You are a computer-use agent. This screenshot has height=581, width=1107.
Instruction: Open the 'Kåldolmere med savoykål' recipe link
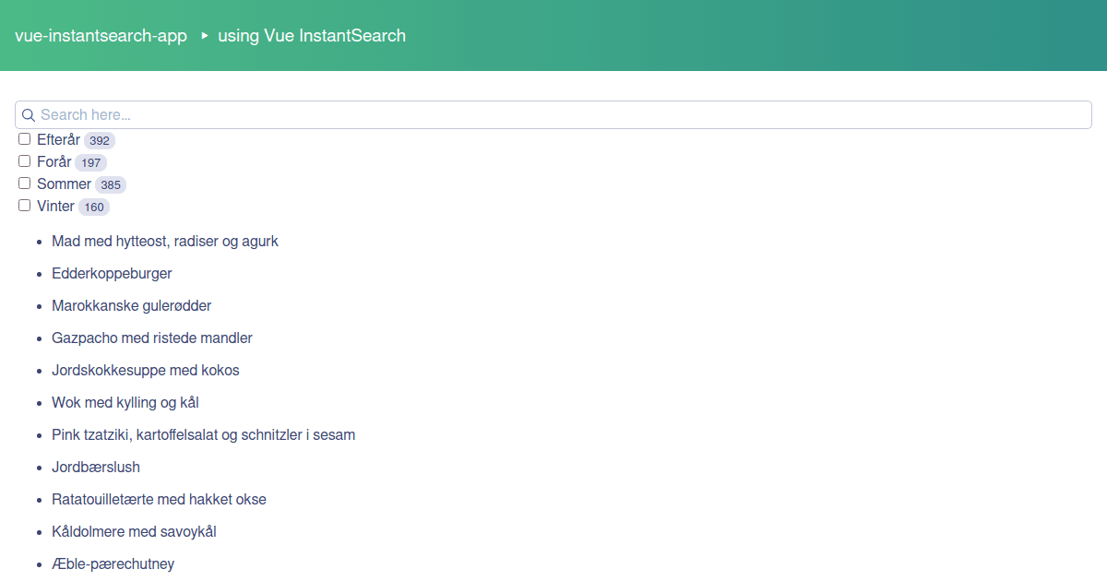pyautogui.click(x=135, y=531)
